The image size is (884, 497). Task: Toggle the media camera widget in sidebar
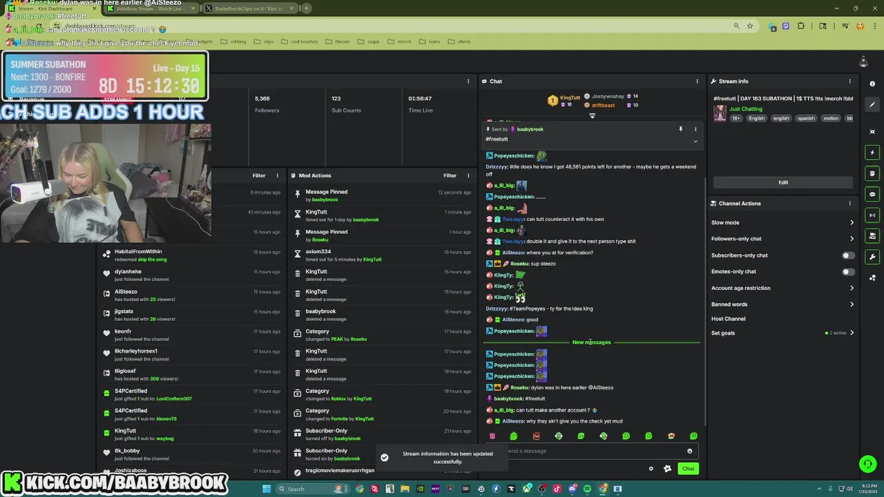[x=872, y=236]
